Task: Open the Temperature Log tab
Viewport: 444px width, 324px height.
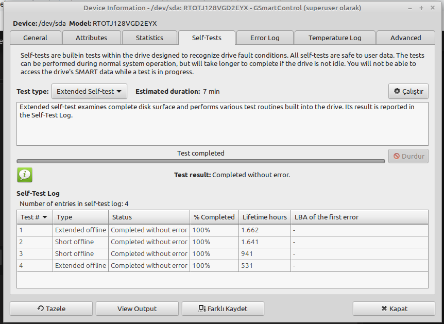Action: pyautogui.click(x=335, y=38)
